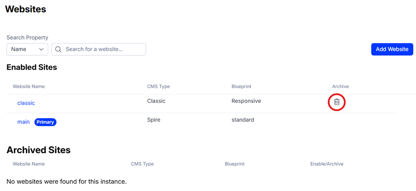The height and width of the screenshot is (191, 416).
Task: Open the classic website link
Action: [26, 103]
